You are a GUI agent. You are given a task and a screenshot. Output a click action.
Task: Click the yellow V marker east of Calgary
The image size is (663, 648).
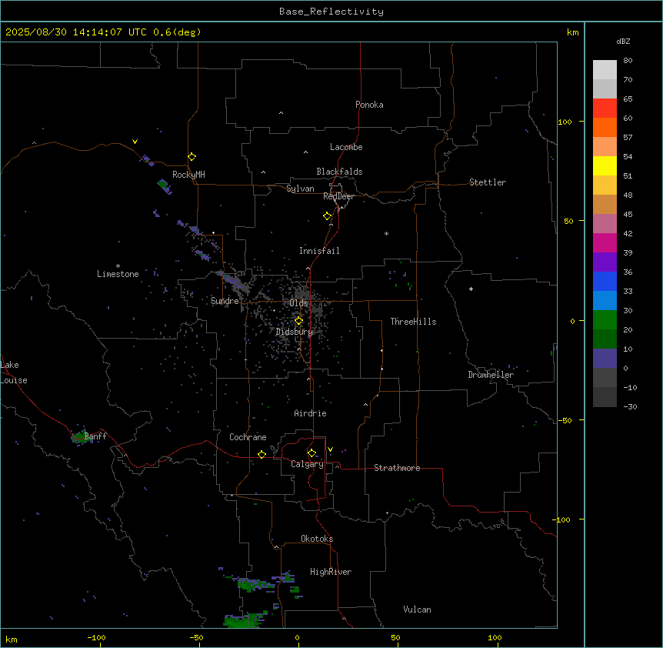[330, 449]
